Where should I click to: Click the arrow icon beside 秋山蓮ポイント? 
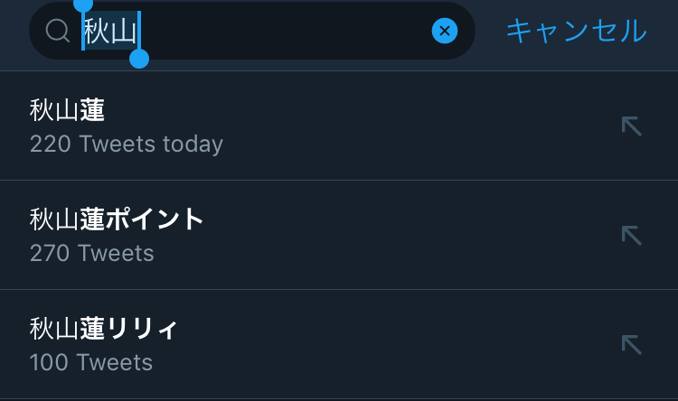pyautogui.click(x=631, y=236)
